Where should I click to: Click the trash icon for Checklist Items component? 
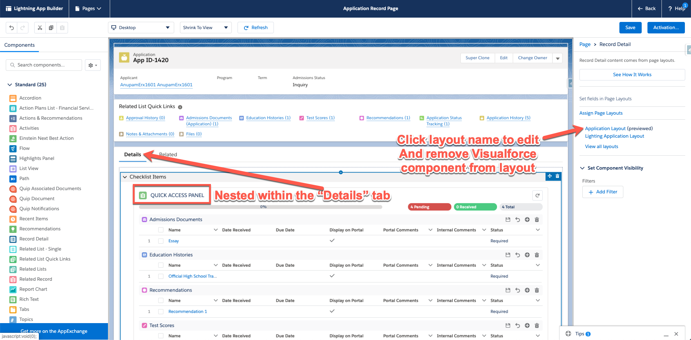click(x=557, y=176)
